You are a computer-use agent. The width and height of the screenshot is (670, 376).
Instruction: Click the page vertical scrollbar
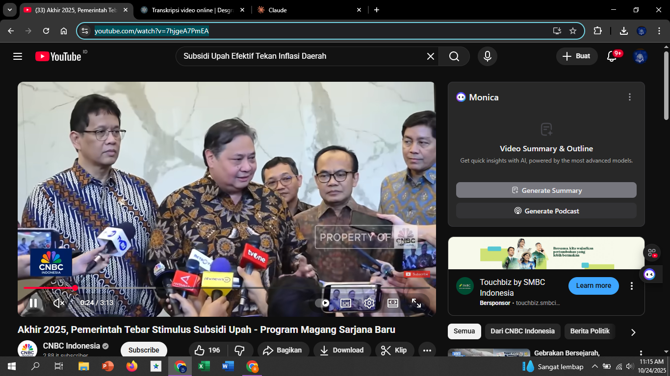(x=666, y=85)
